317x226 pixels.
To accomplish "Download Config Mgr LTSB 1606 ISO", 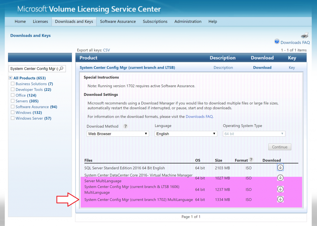I will click(x=280, y=189).
